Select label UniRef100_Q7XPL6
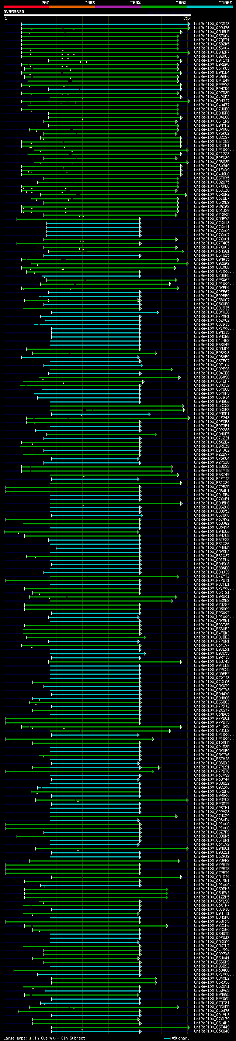 pyautogui.click(x=212, y=186)
